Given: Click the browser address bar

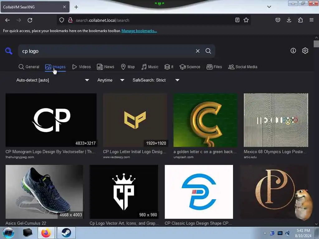Looking at the screenshot, I should point(154,20).
